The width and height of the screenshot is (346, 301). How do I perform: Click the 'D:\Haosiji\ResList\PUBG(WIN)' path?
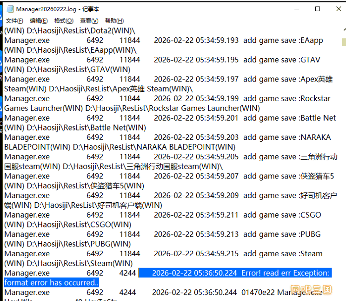pos(79,244)
